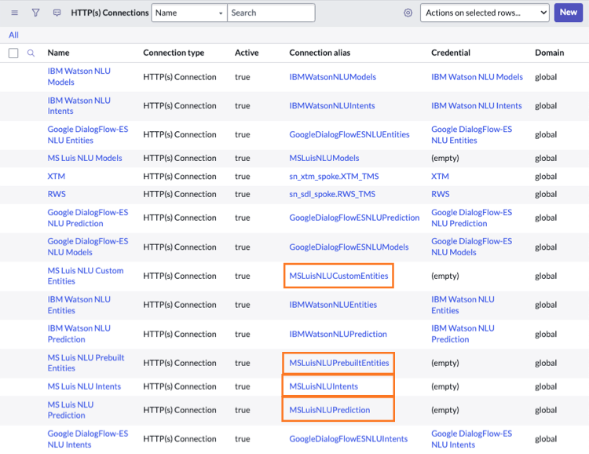Toggle the select-all rows checkbox
589x454 pixels.
[13, 53]
